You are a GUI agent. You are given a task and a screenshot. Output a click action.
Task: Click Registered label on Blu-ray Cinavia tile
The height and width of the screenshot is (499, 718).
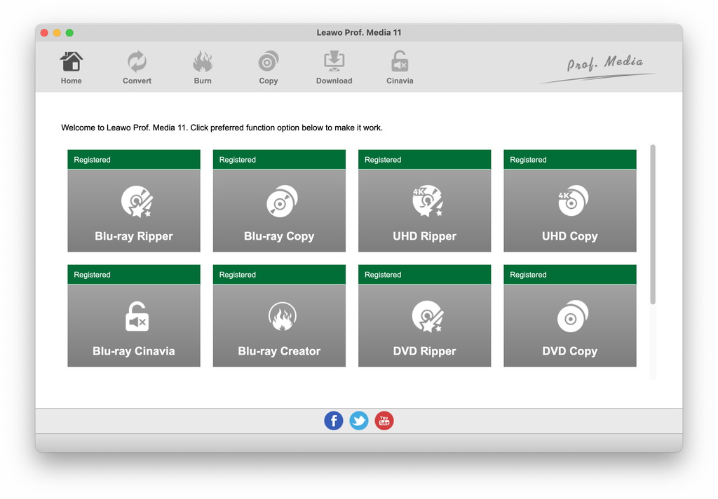pos(92,275)
